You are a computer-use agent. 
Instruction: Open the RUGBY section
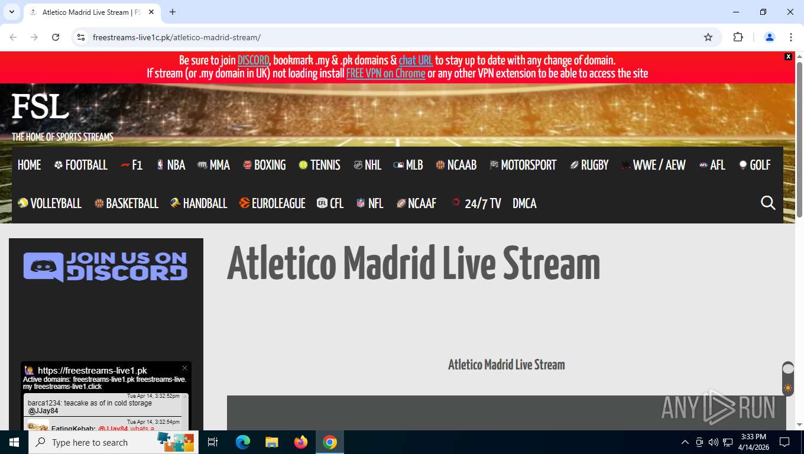589,166
